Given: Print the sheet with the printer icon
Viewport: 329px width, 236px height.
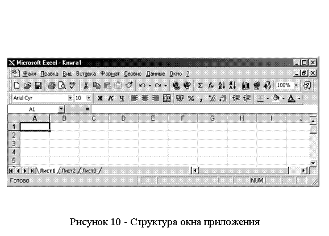Looking at the screenshot, I should (51, 85).
